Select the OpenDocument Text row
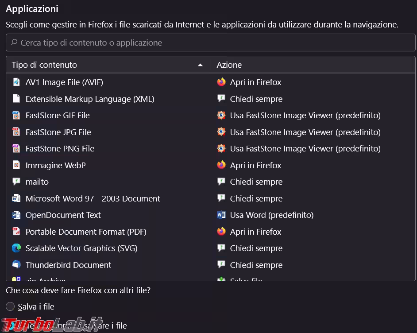Screen dimensions: 417x333 coord(63,215)
